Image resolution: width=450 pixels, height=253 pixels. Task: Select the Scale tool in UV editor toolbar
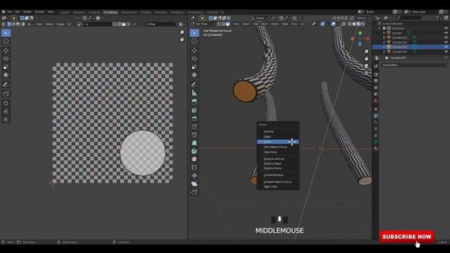click(x=6, y=67)
